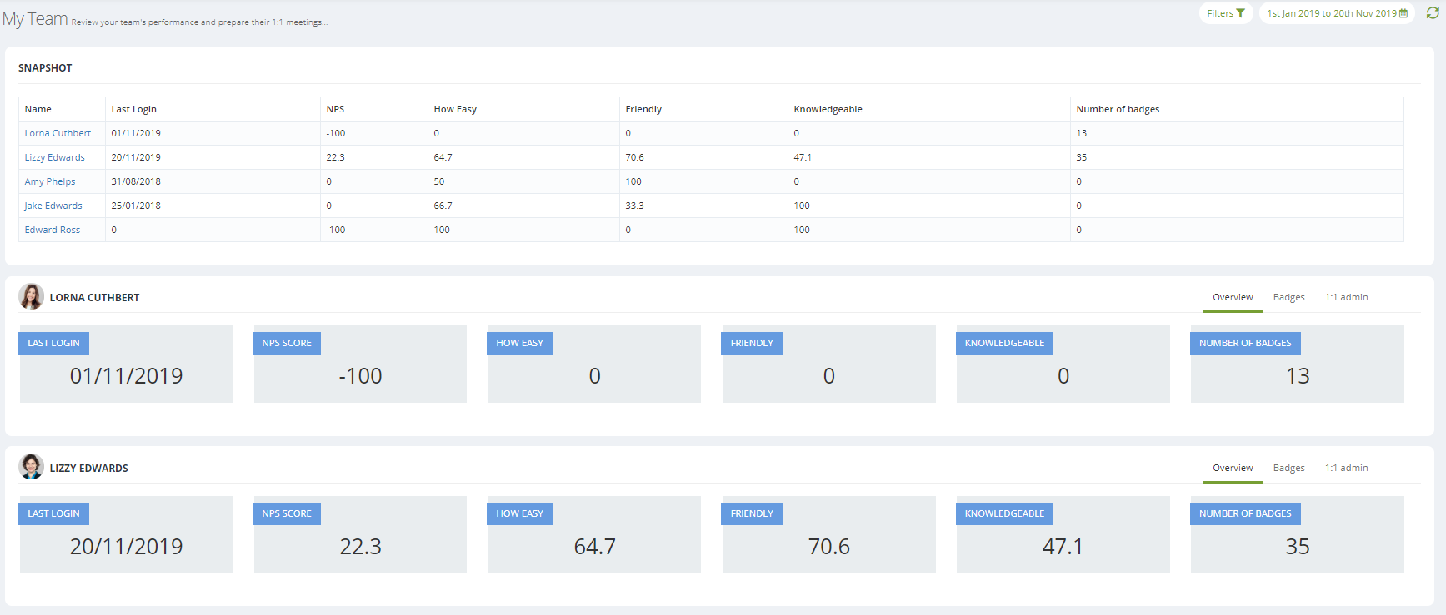
Task: Switch to Badges tab for Lorna Cuthbert
Action: tap(1288, 297)
